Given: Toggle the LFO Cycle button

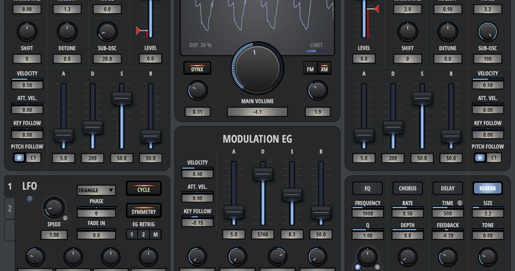Looking at the screenshot, I should click(144, 189).
